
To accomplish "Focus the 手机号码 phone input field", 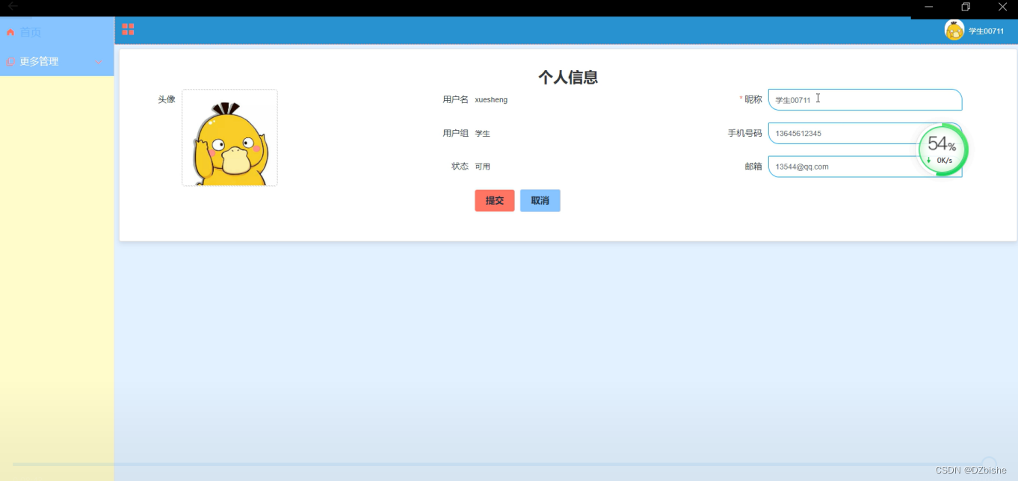I will click(865, 133).
